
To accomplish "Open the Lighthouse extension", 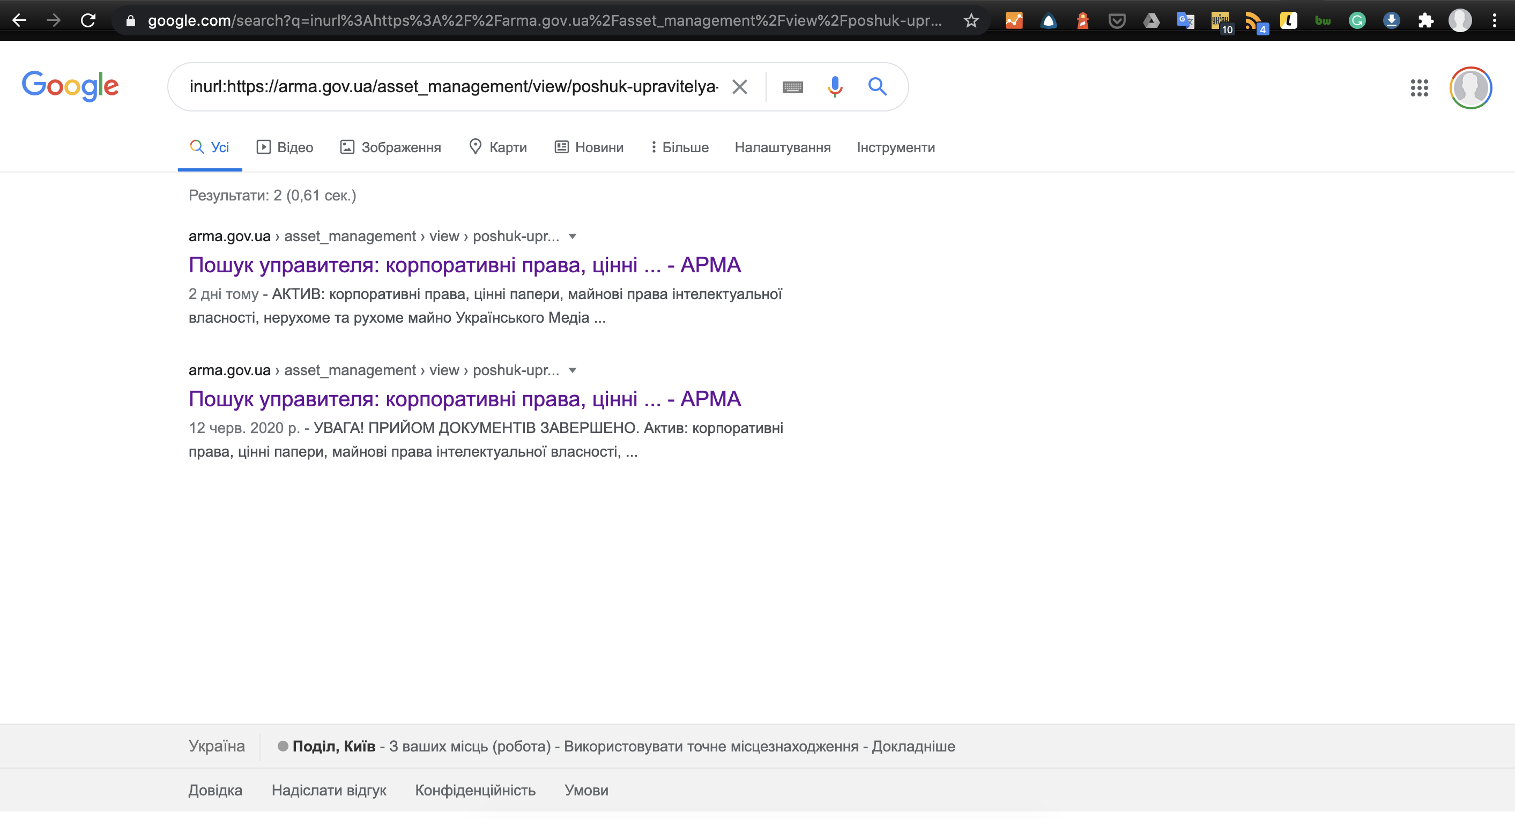I will (x=1083, y=21).
